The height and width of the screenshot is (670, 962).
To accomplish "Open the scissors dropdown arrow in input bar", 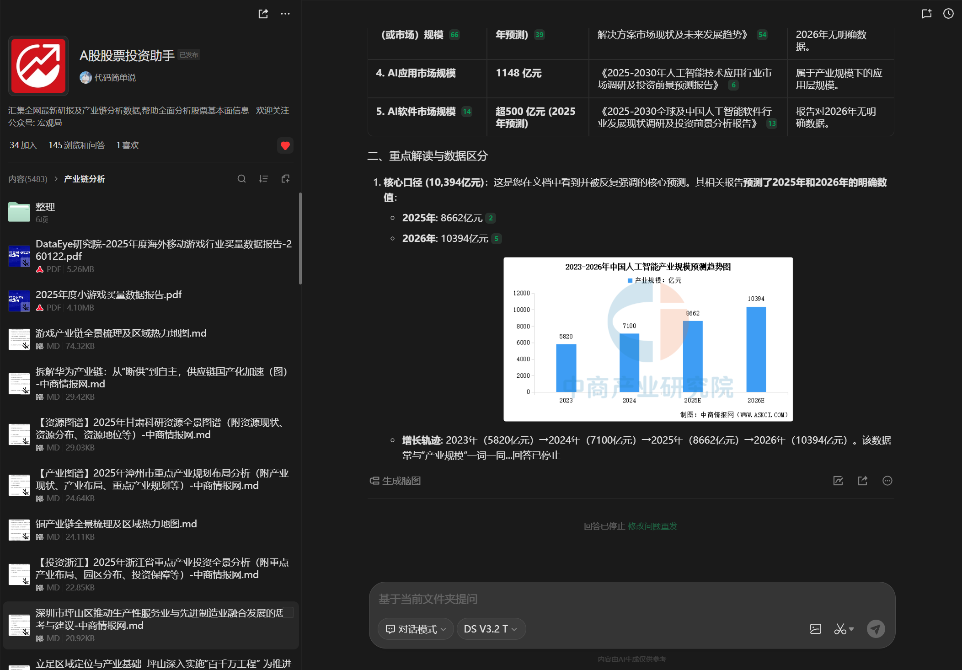I will coord(851,629).
